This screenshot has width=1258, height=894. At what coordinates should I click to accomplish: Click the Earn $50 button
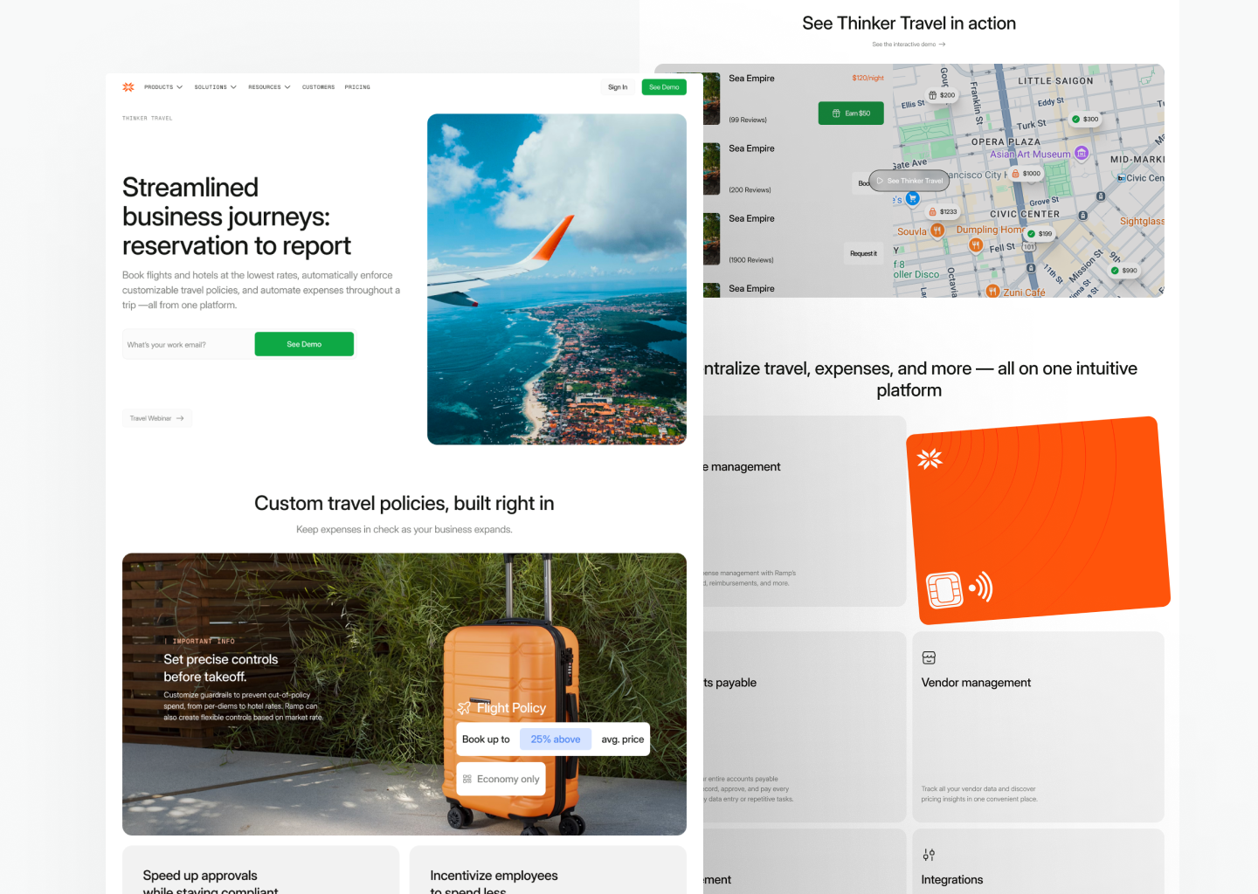[851, 113]
